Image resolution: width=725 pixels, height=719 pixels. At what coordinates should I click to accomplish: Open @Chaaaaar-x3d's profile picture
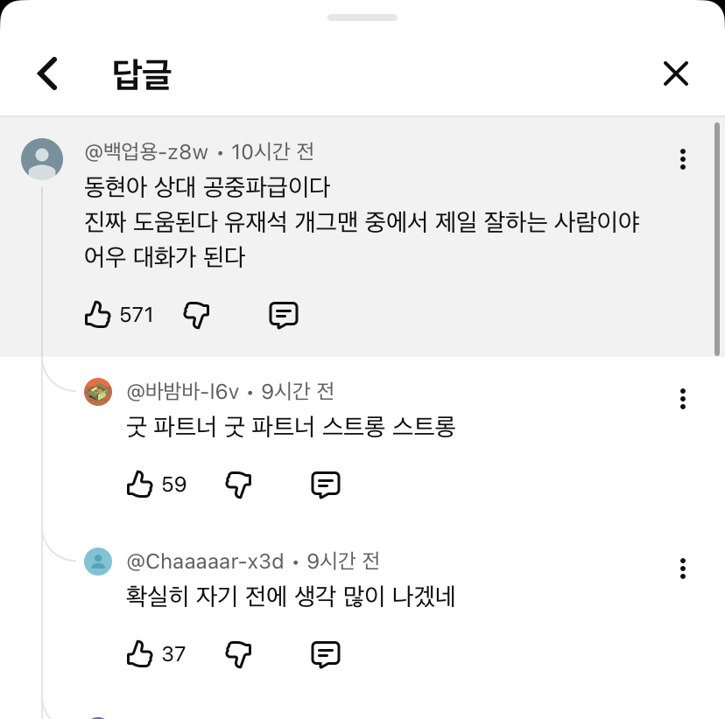[98, 562]
